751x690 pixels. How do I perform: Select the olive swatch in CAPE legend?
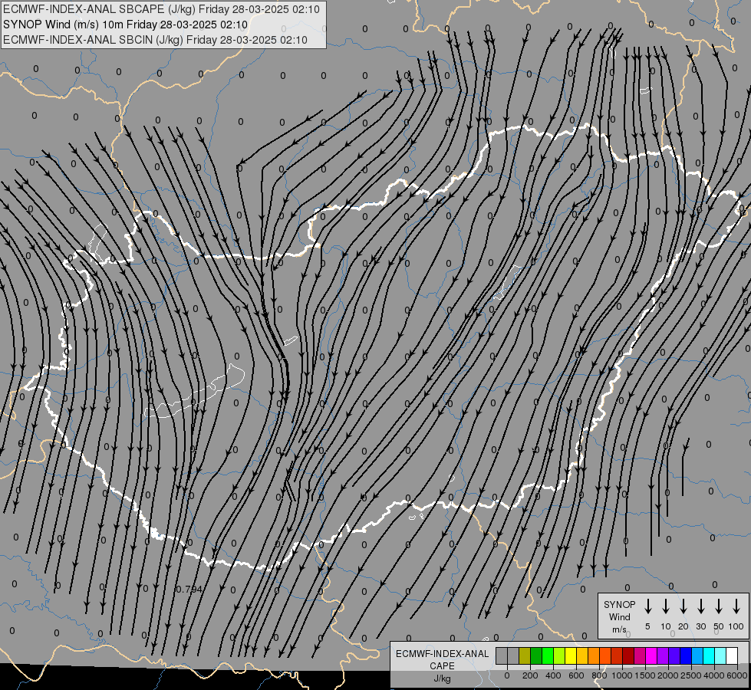(x=525, y=655)
